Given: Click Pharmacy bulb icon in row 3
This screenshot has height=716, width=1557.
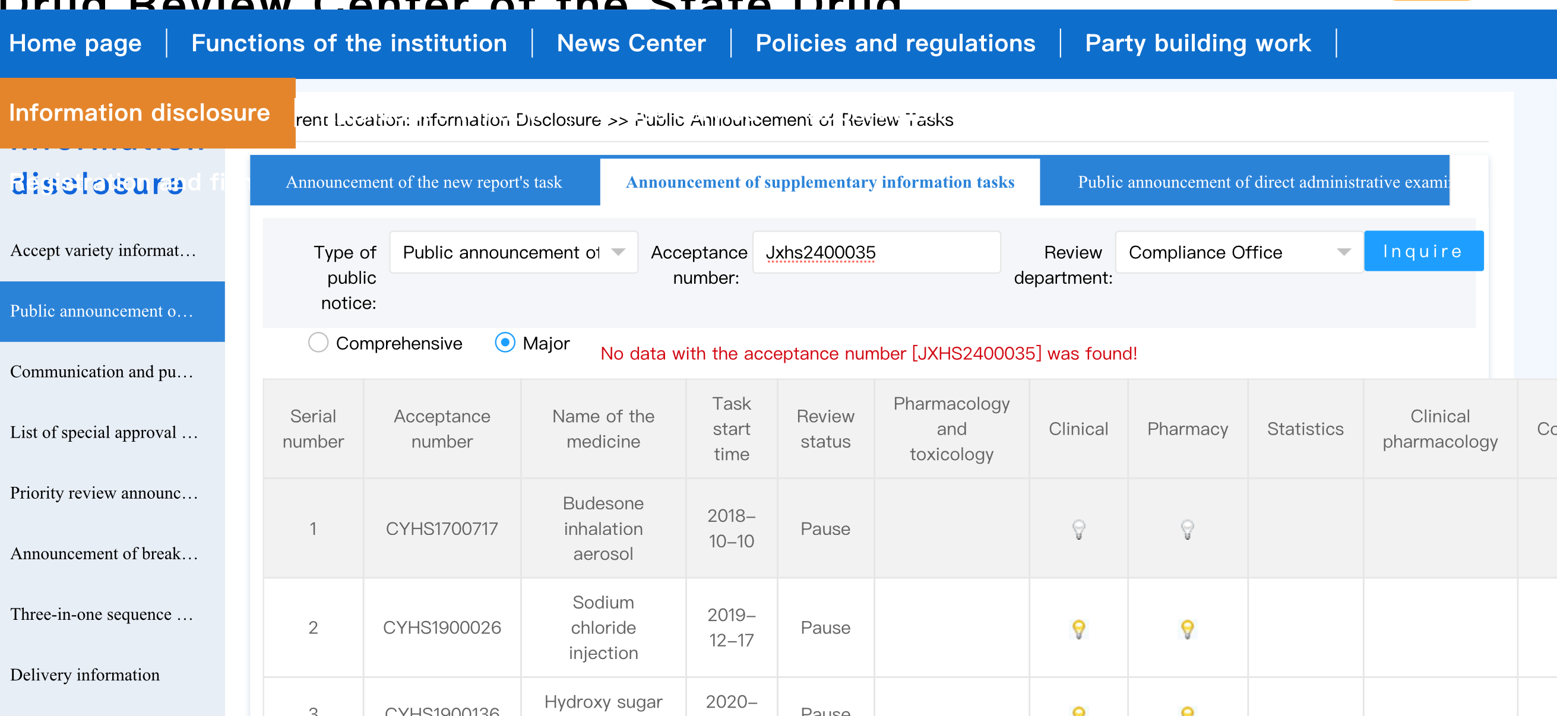Looking at the screenshot, I should click(x=1187, y=711).
